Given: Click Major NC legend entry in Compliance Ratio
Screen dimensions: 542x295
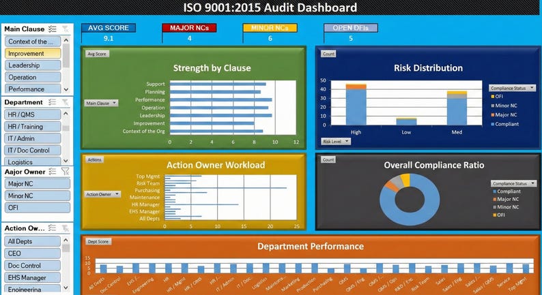Looking at the screenshot, I should pos(506,199).
